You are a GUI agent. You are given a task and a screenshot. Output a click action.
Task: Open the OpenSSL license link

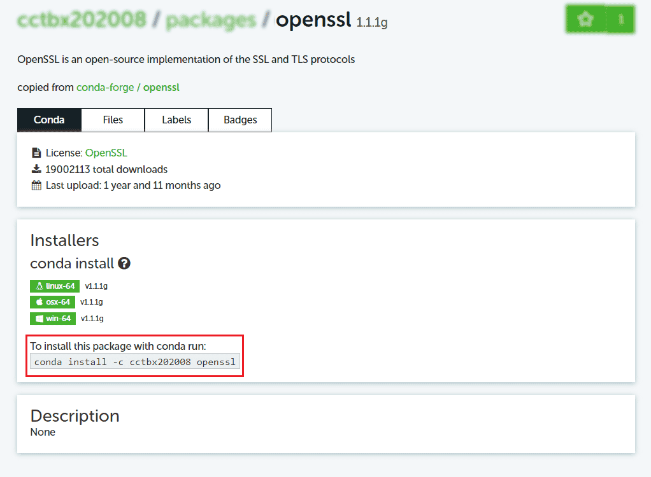(x=106, y=153)
